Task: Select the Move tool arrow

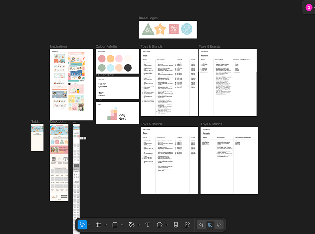Action: click(x=82, y=225)
